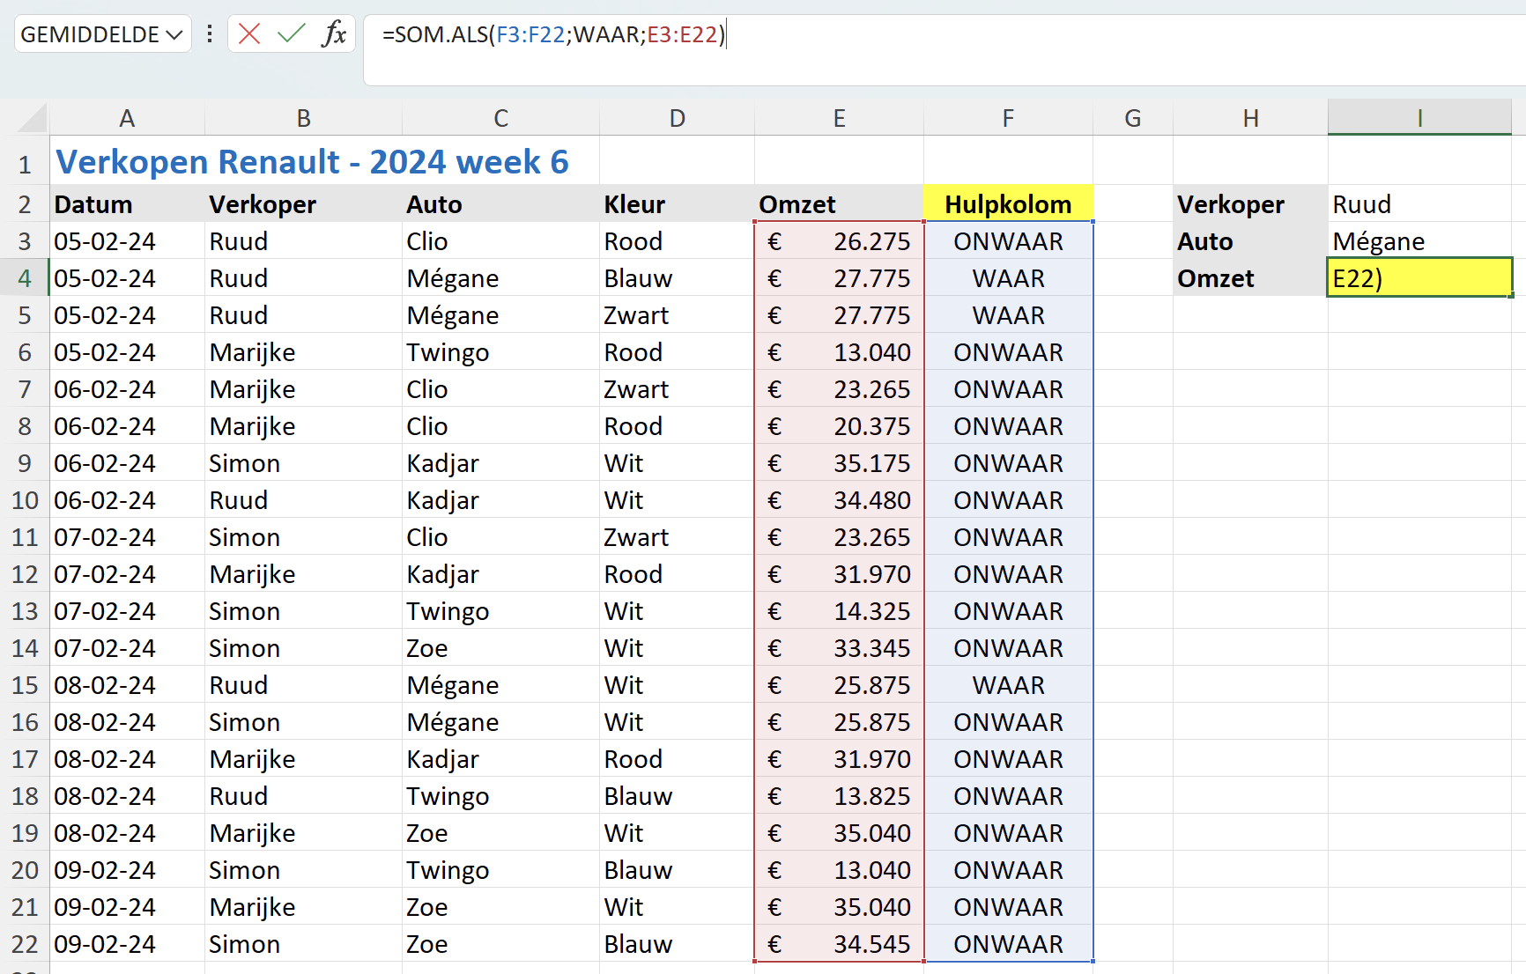The image size is (1526, 974).
Task: Click omzet value 35.175 in row 9
Action: point(839,463)
